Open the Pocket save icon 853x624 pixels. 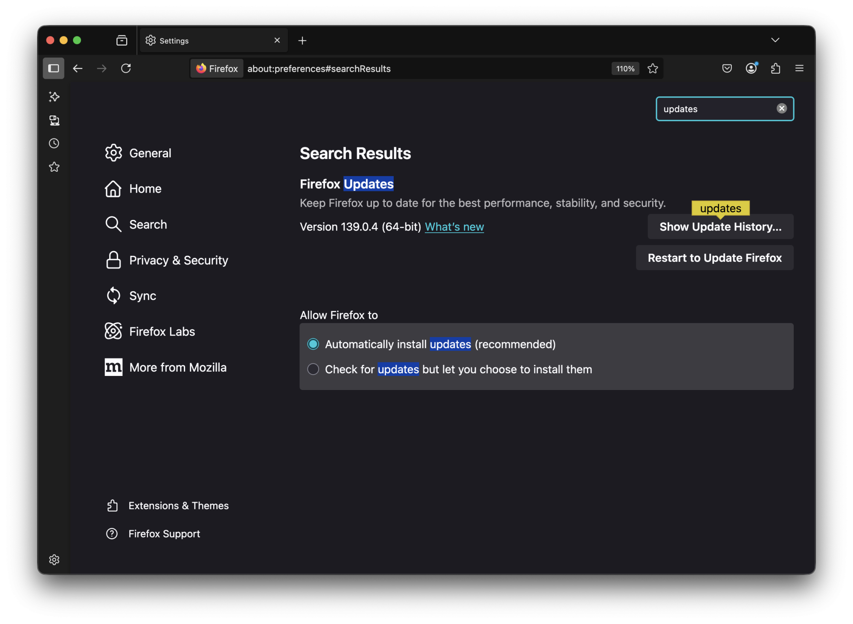[727, 68]
